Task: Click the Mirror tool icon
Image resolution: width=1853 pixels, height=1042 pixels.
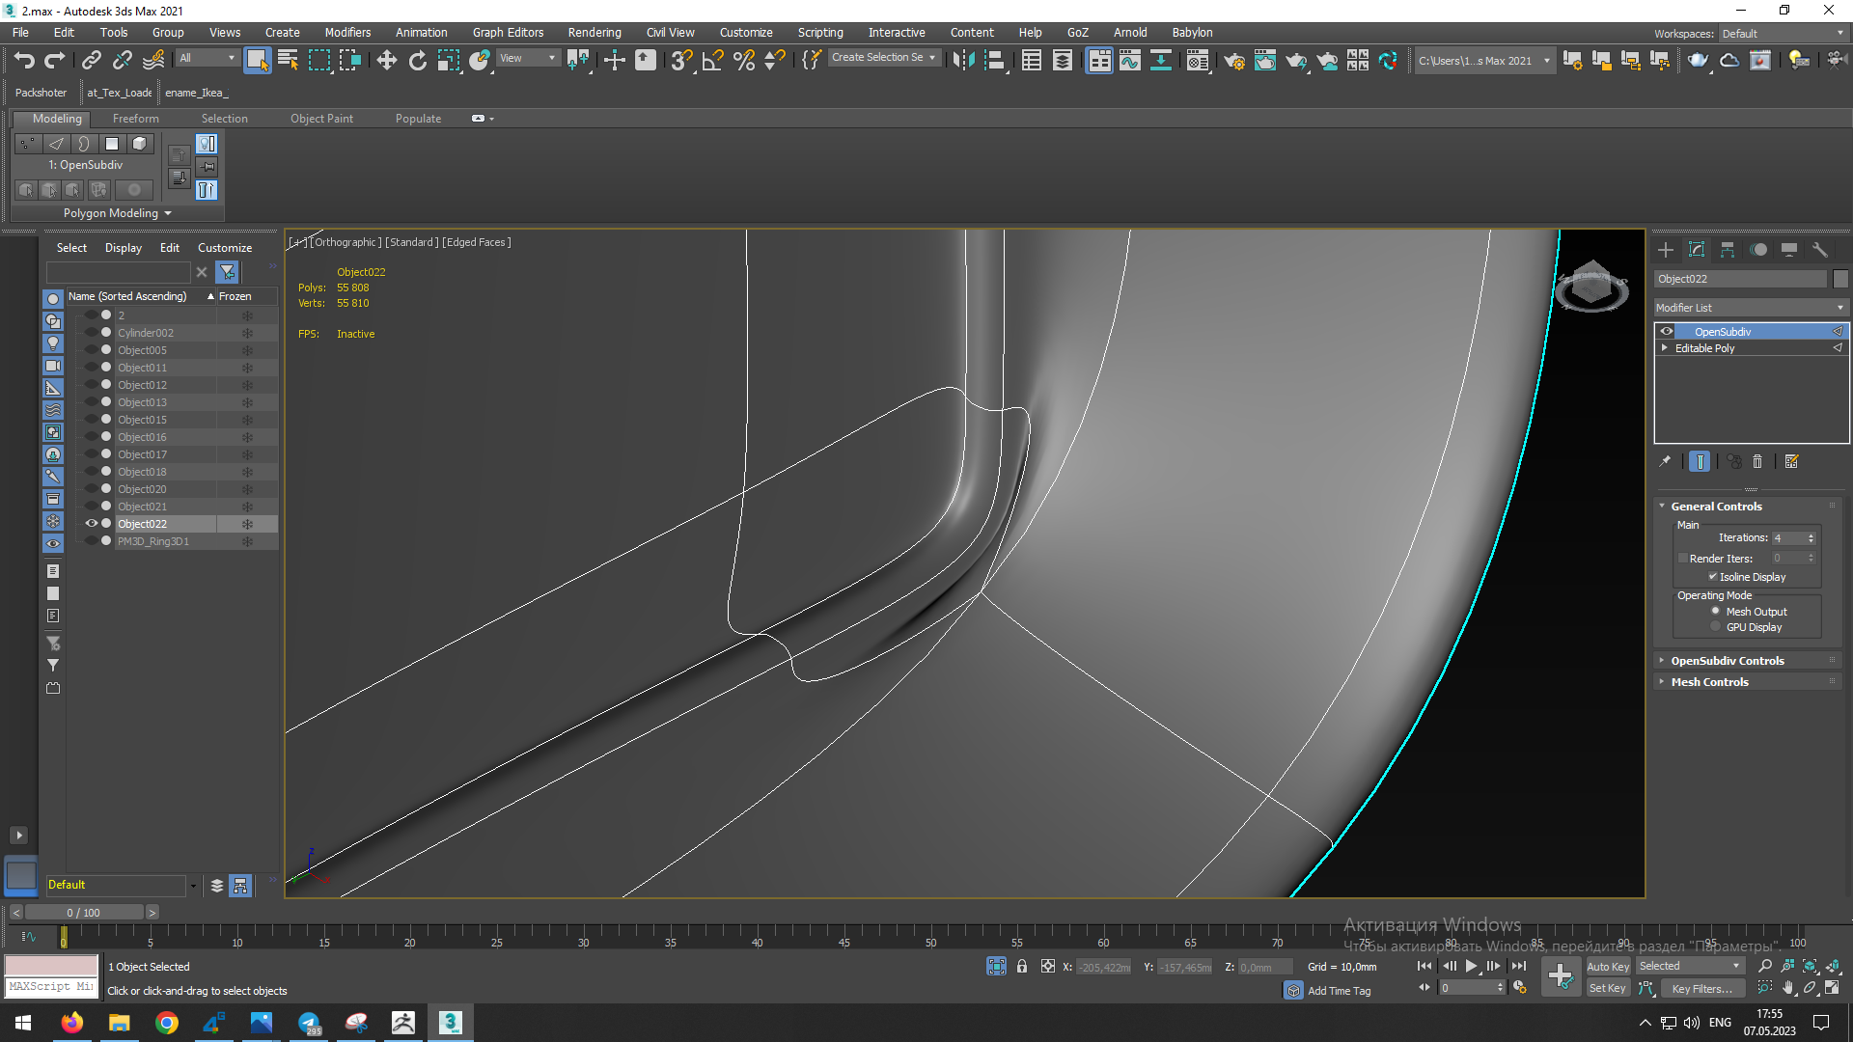Action: pos(962,61)
